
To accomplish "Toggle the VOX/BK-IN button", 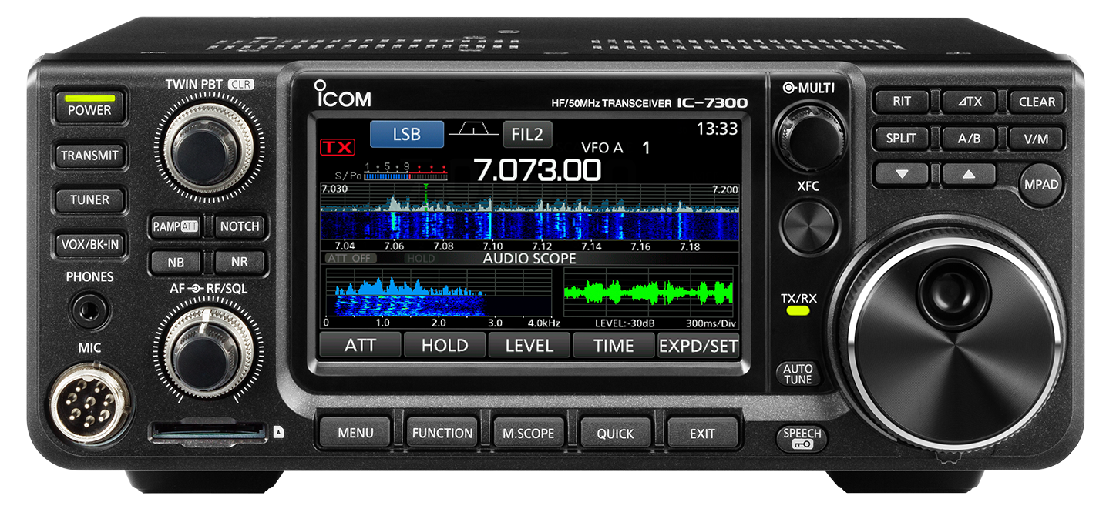I will [89, 246].
